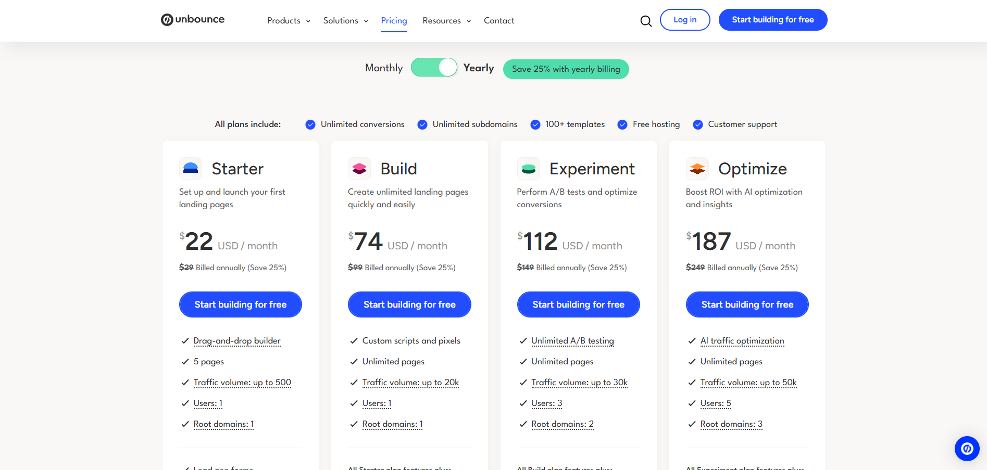Open the Contact page
The height and width of the screenshot is (470, 987).
pyautogui.click(x=498, y=20)
